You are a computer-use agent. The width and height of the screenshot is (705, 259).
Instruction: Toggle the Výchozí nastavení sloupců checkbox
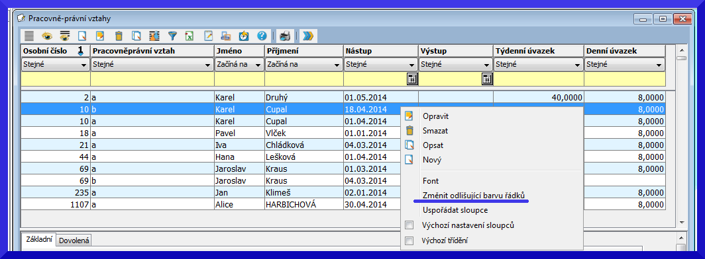(x=409, y=225)
